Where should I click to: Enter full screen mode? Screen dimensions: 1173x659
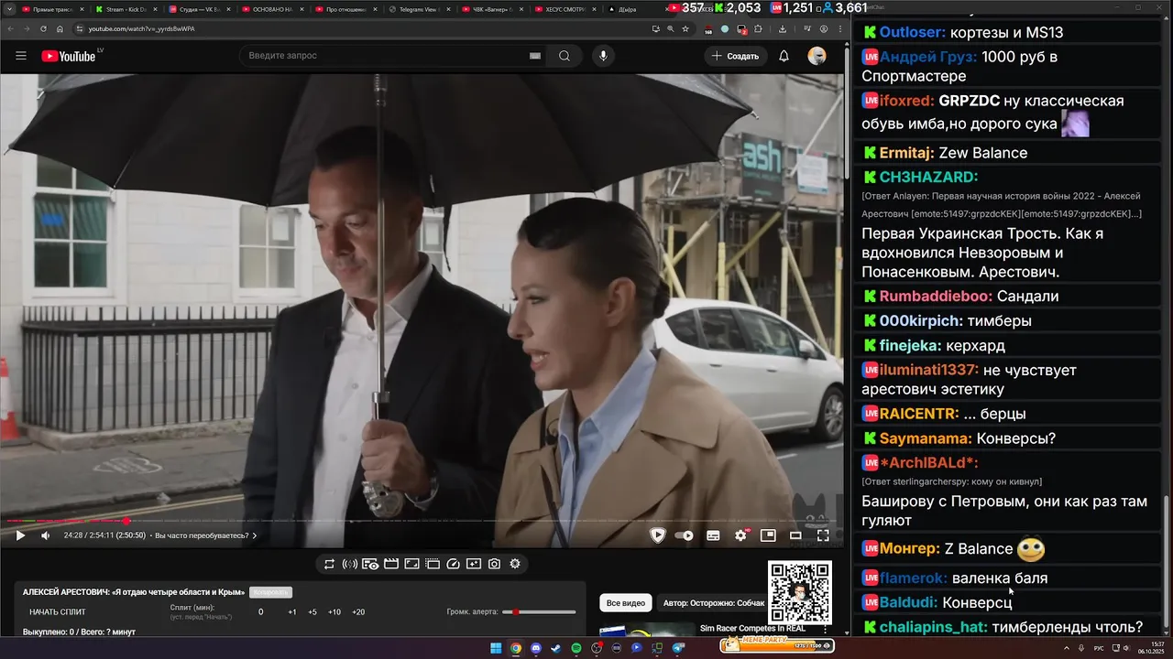point(823,535)
